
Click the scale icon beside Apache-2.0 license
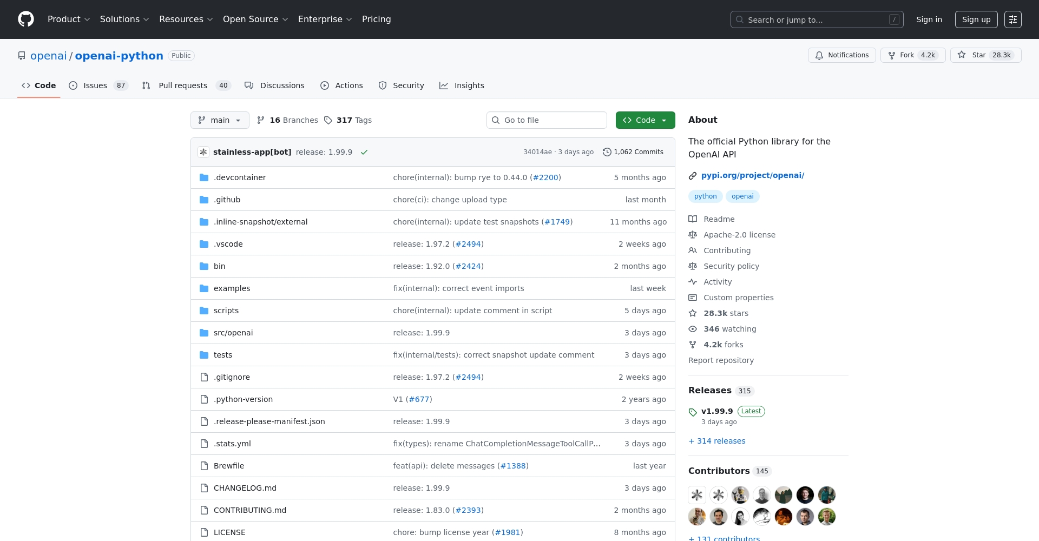click(x=693, y=235)
